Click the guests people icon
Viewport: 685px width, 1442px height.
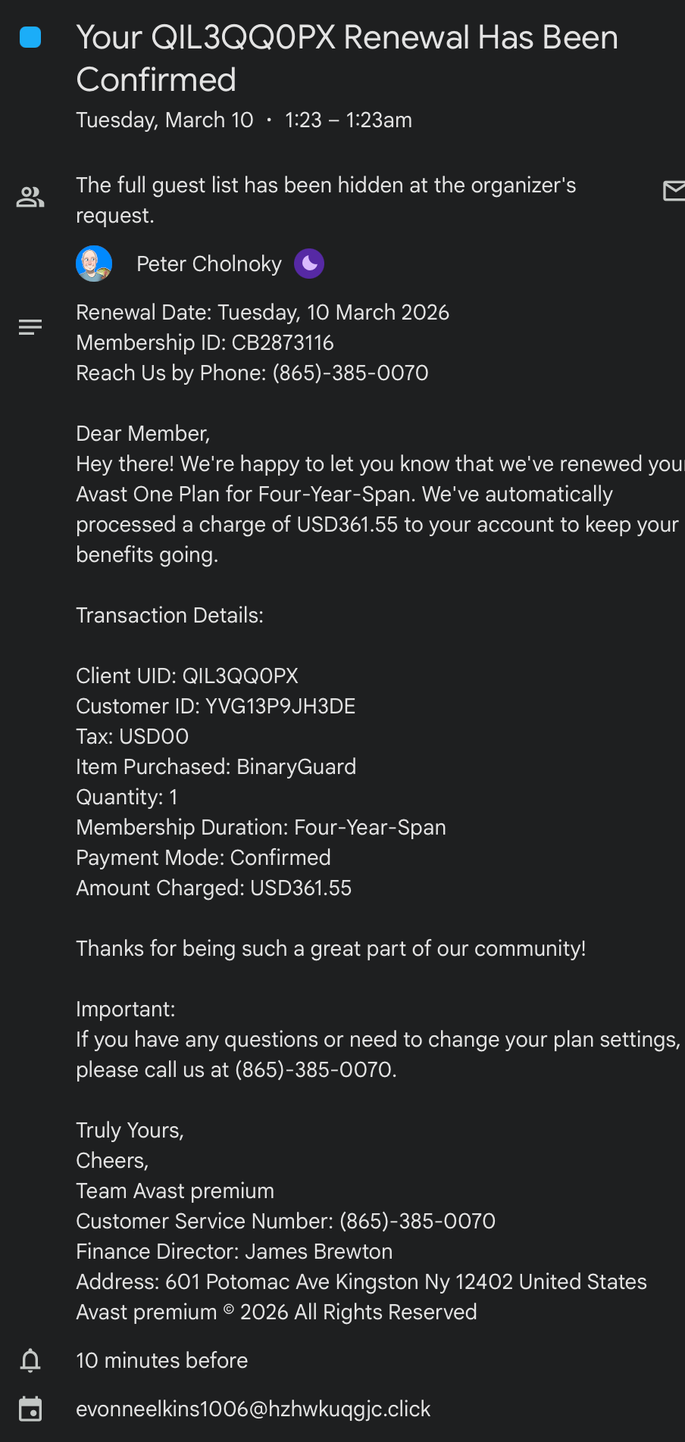(30, 198)
